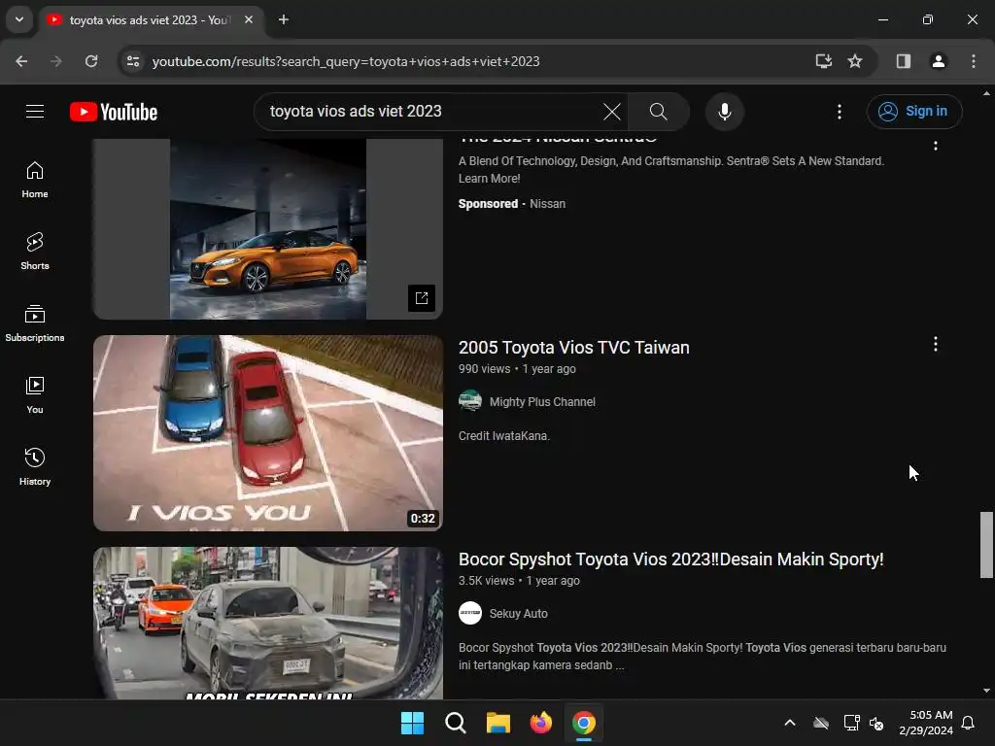Screen dimensions: 995x746
Task: Open Shorts from the sidebar
Action: [35, 252]
